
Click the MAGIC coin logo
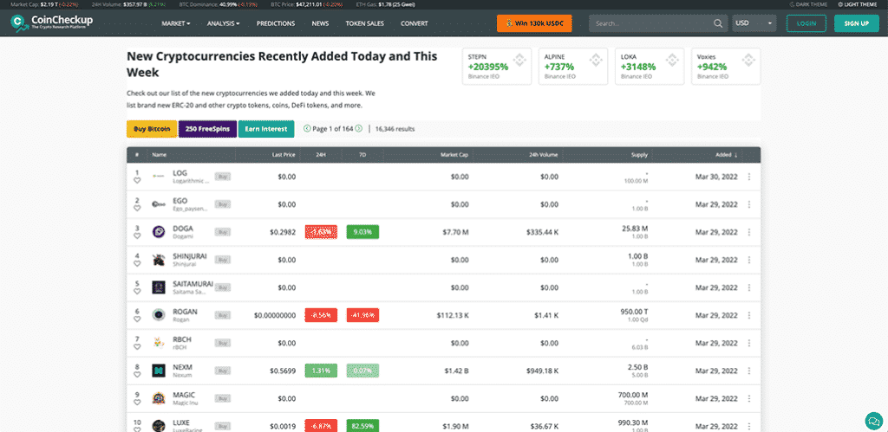point(159,398)
